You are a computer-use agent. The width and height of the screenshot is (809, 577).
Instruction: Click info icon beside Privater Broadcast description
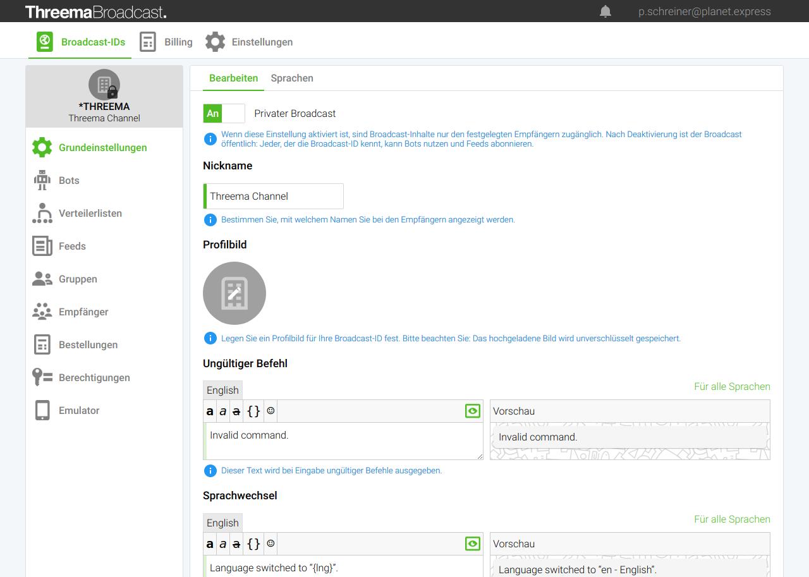click(210, 139)
